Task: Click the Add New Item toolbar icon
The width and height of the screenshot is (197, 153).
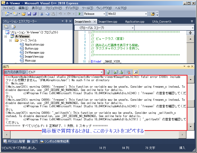Action: 15,14
